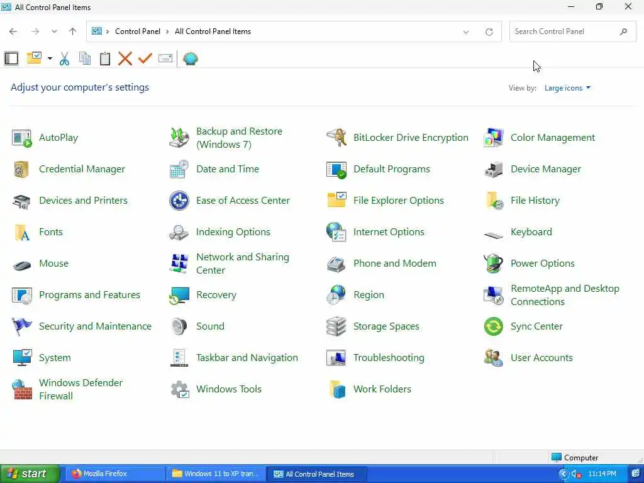Open the User Accounts icon
644x483 pixels.
[494, 358]
